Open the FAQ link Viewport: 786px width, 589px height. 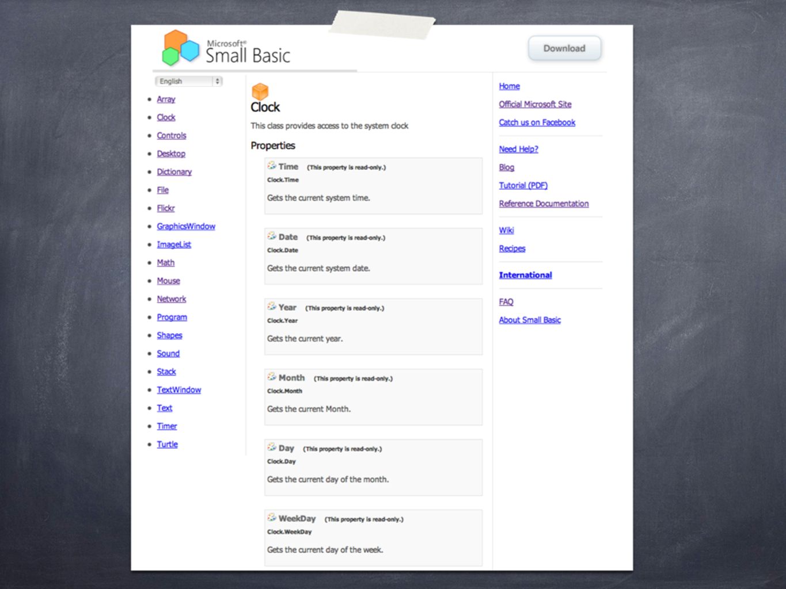tap(506, 302)
